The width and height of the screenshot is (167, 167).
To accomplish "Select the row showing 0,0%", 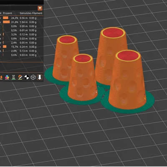I will click(x=22, y=26).
